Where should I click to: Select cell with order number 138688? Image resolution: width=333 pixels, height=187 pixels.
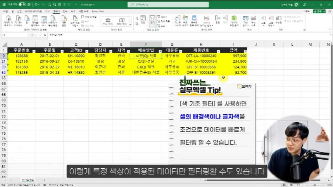tap(22, 56)
